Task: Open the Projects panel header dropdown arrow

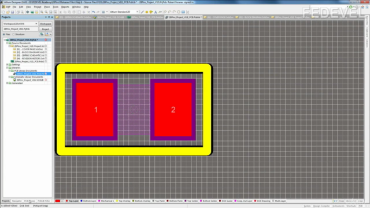Action: click(46, 17)
